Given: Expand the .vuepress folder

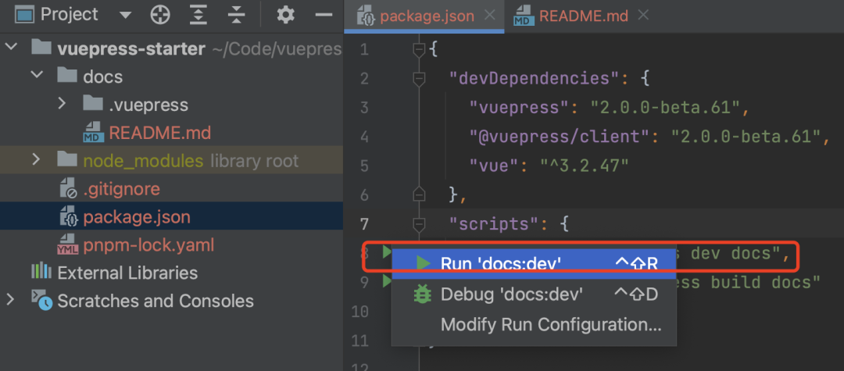Looking at the screenshot, I should coord(63,104).
